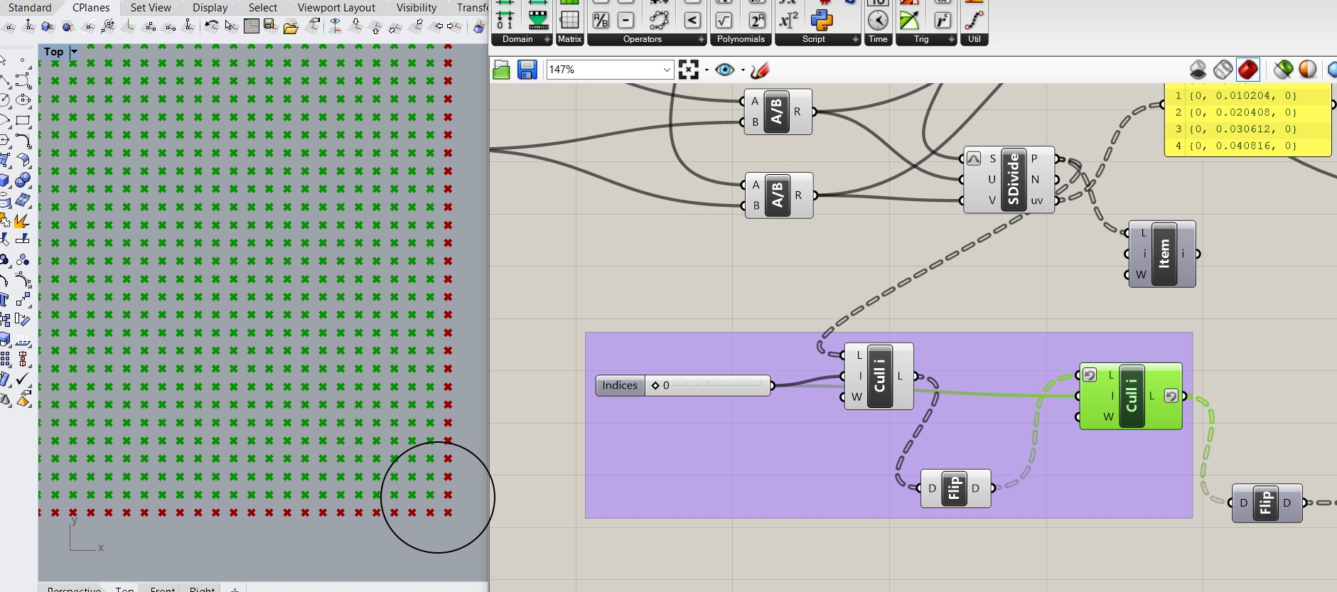This screenshot has width=1337, height=592.
Task: Click the Util group label
Action: (x=974, y=40)
